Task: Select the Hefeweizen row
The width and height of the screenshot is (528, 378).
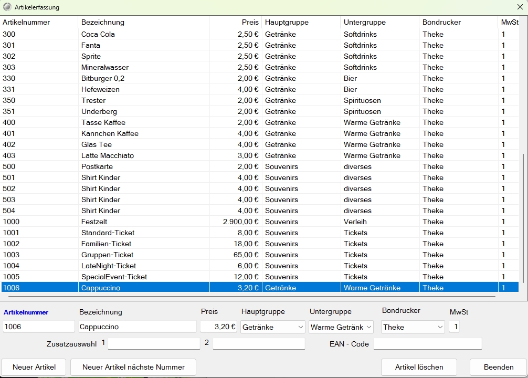Action: 260,89
